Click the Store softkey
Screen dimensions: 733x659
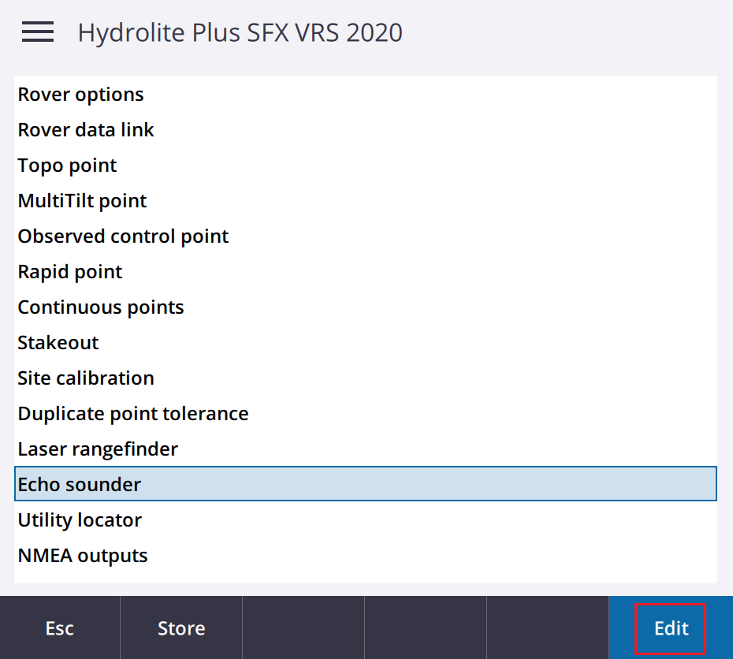[181, 627]
